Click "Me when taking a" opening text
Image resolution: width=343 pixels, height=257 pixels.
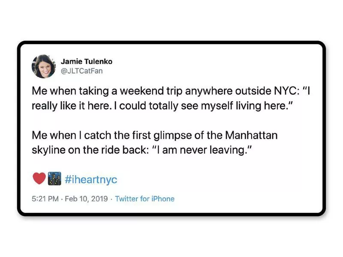pos(64,92)
